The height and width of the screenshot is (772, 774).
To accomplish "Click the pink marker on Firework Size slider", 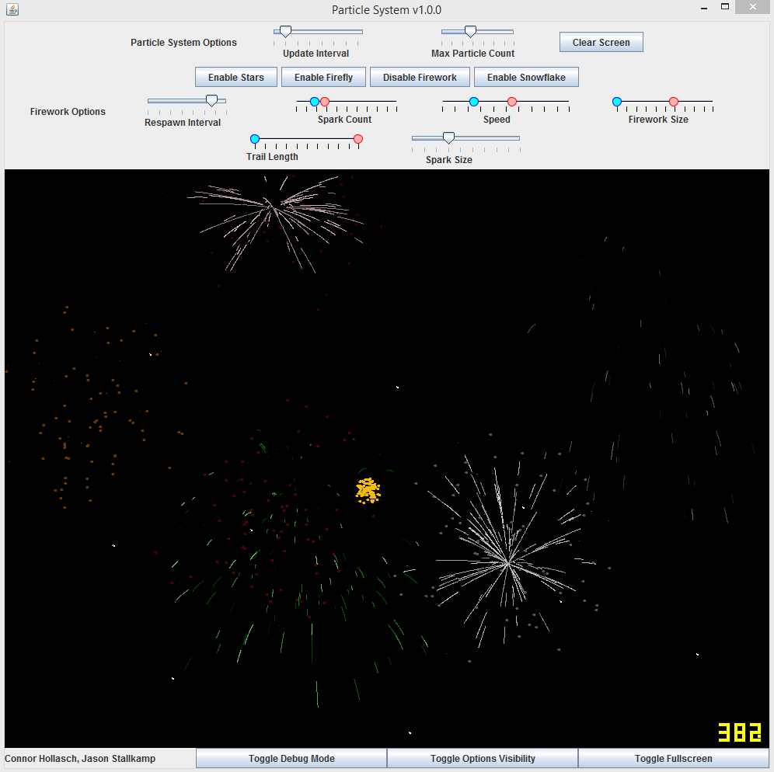I will (x=673, y=101).
